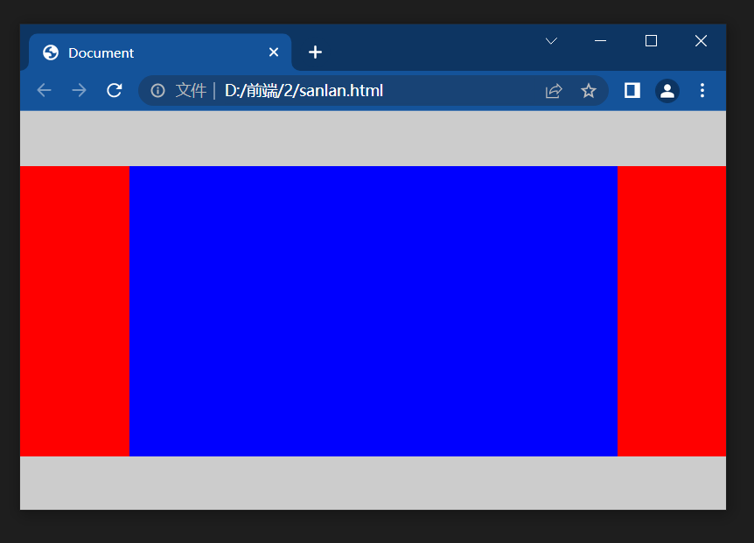Screen dimensions: 754x543
Task: Minimize the browser window
Action: (601, 41)
